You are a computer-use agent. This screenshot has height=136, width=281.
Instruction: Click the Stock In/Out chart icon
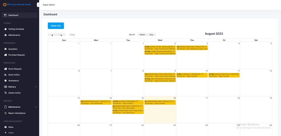5,75
